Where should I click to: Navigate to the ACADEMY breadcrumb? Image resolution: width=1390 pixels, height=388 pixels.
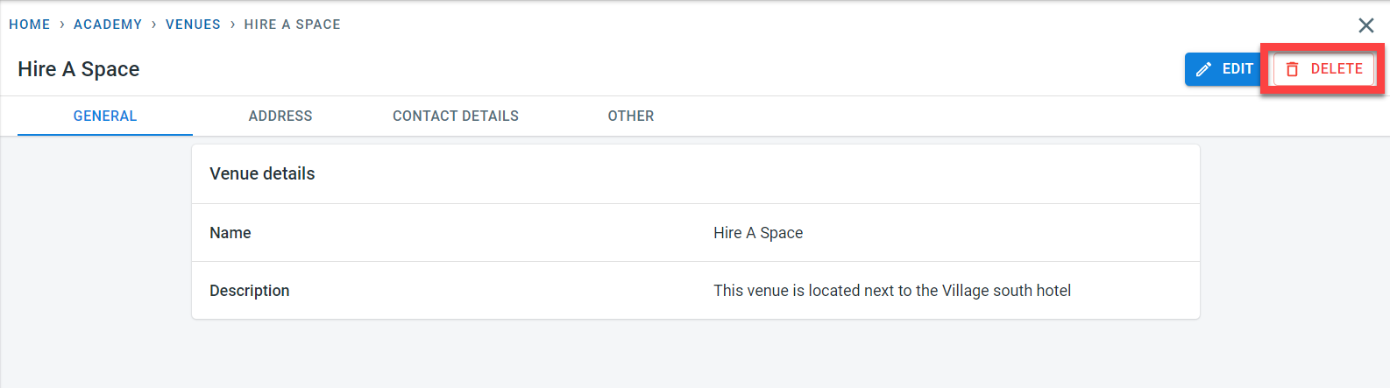108,25
